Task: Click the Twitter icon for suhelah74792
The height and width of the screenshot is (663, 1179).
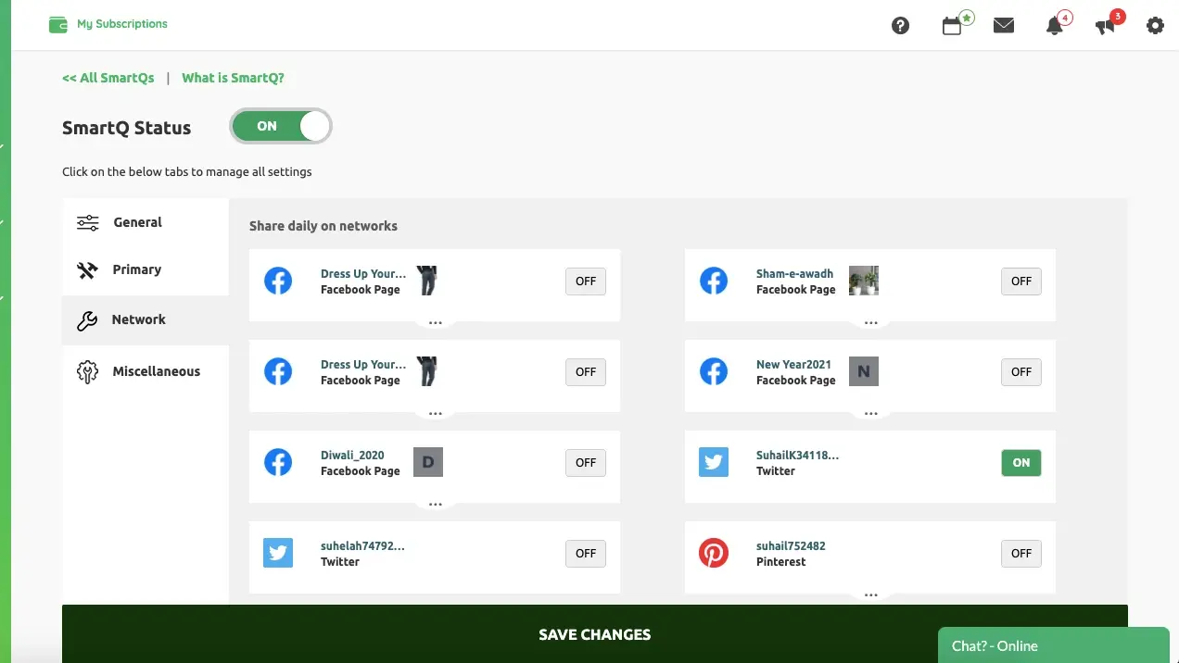Action: coord(278,553)
